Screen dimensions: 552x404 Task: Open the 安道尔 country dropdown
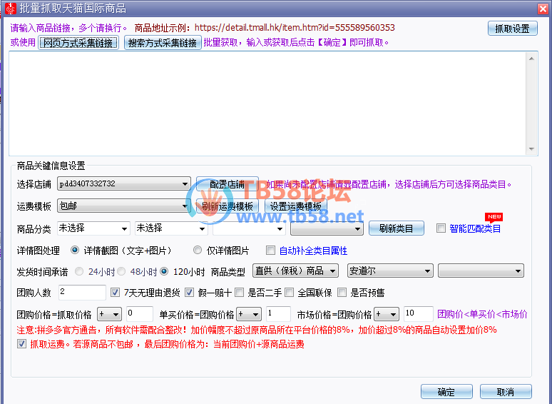coord(427,271)
